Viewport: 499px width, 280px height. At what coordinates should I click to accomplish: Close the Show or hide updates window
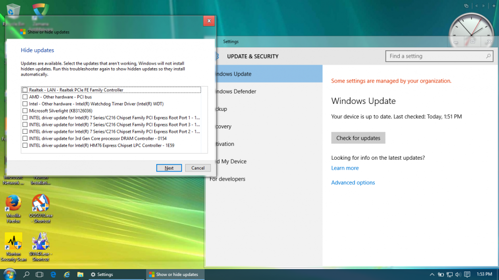click(x=209, y=21)
